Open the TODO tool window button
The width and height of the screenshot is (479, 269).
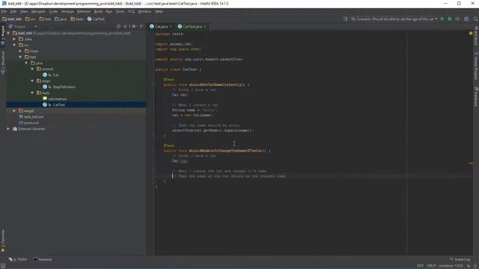click(x=18, y=259)
